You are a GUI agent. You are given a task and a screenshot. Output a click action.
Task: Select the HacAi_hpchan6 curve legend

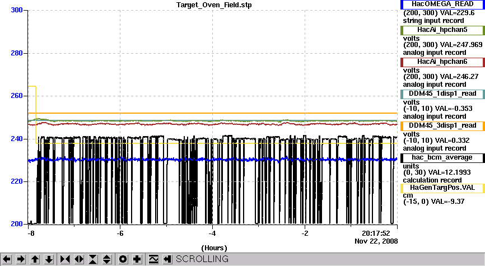[442, 62]
